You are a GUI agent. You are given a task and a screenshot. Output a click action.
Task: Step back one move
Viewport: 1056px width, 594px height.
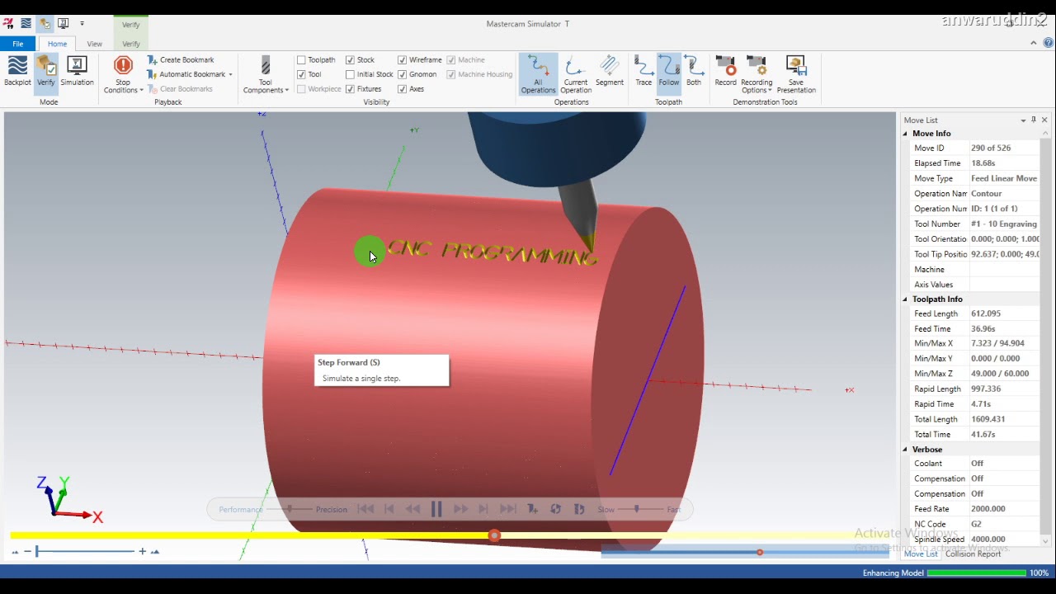point(389,509)
